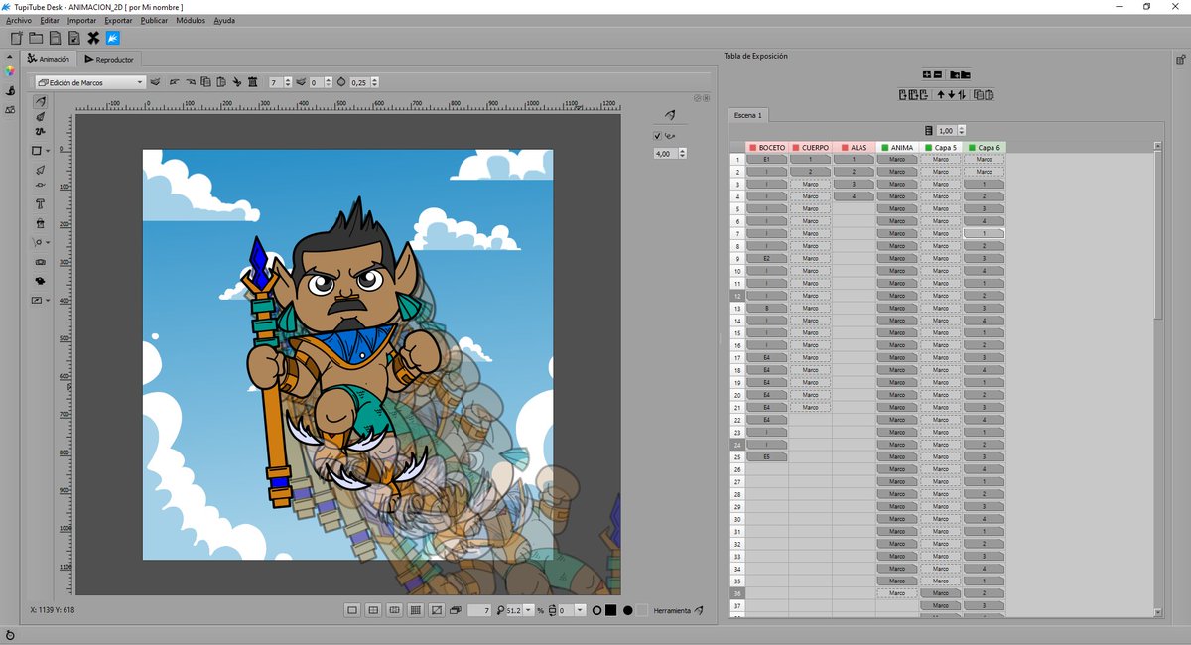This screenshot has width=1191, height=645.
Task: Click the camera tool icon
Action: pos(41,262)
